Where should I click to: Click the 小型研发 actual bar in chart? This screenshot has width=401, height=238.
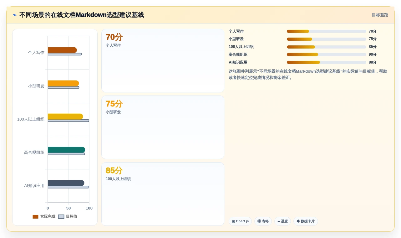click(x=63, y=83)
